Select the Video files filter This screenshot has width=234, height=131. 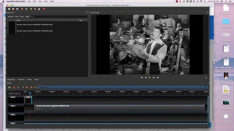pyautogui.click(x=17, y=17)
